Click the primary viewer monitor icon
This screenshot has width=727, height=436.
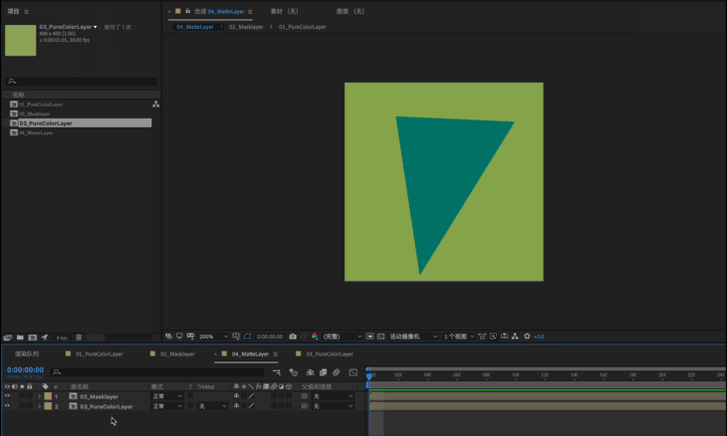pos(179,336)
